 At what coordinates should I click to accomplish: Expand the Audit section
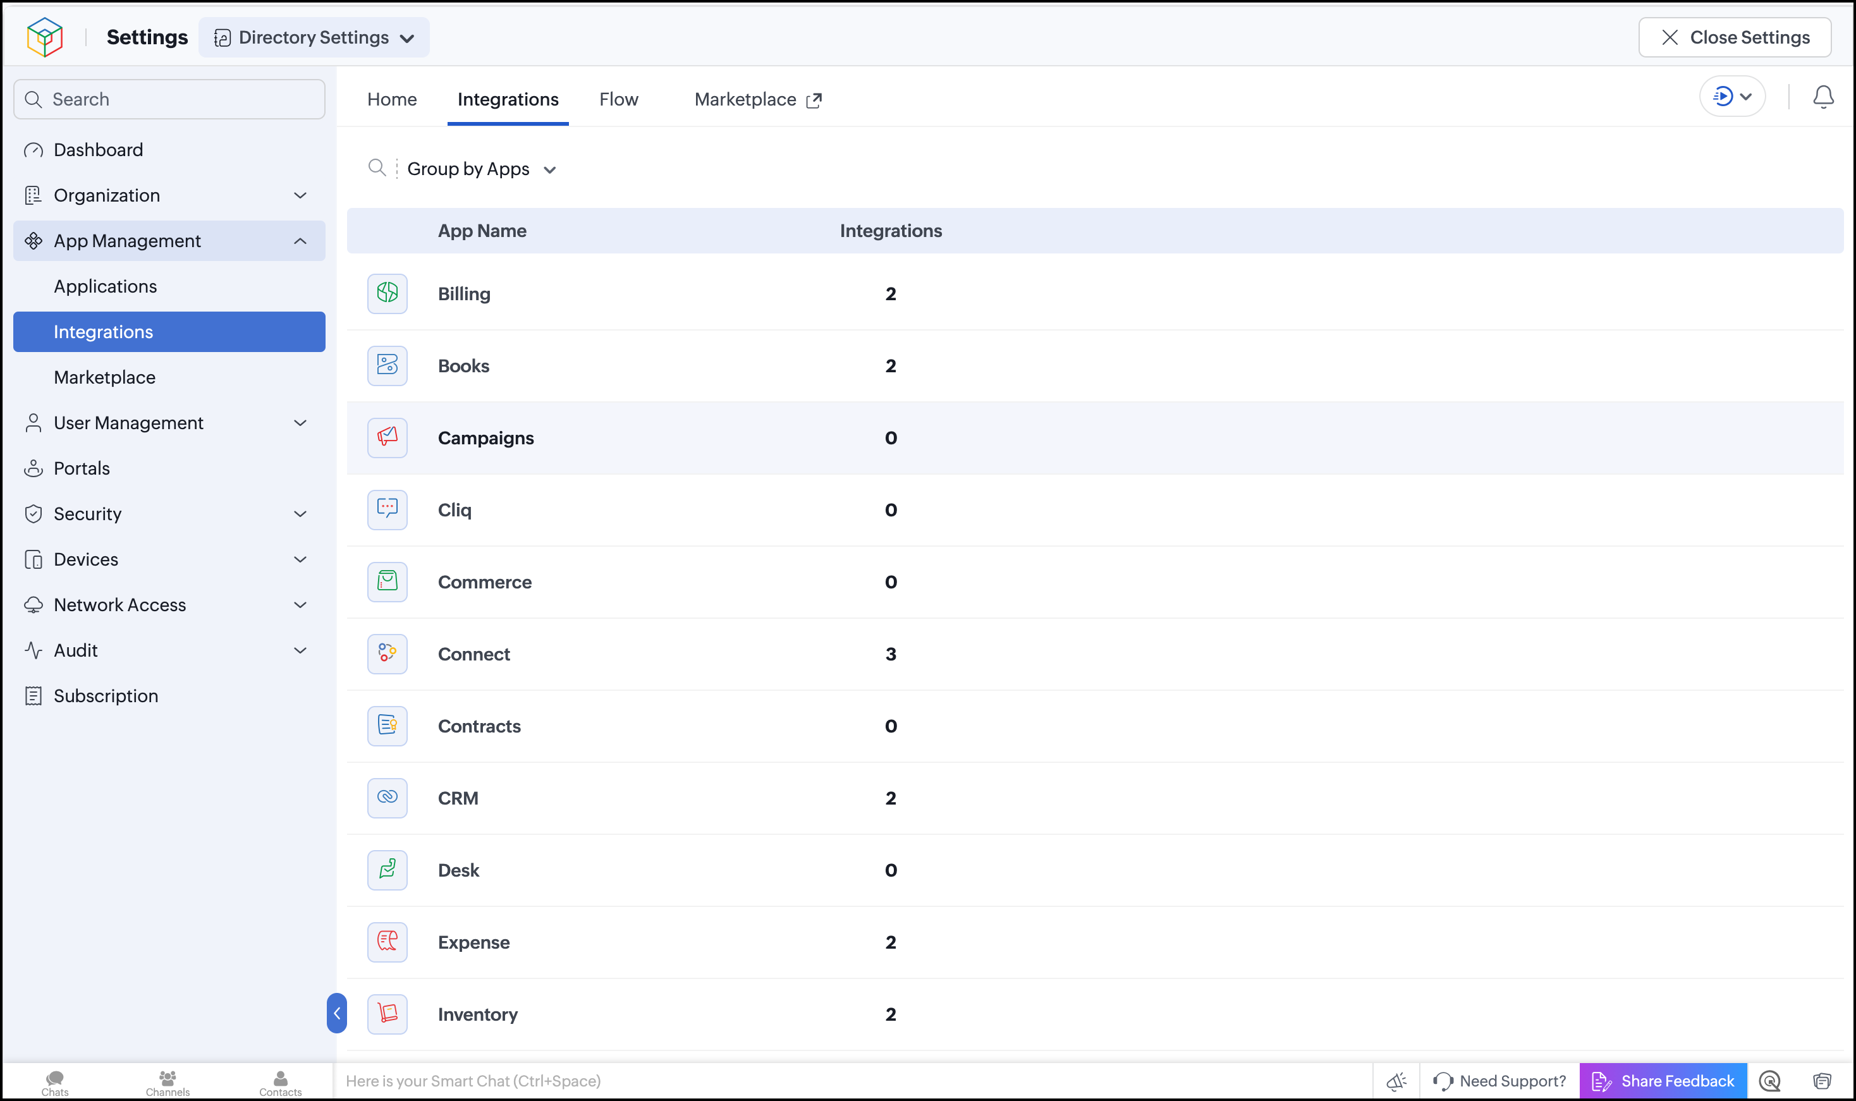pyautogui.click(x=169, y=650)
